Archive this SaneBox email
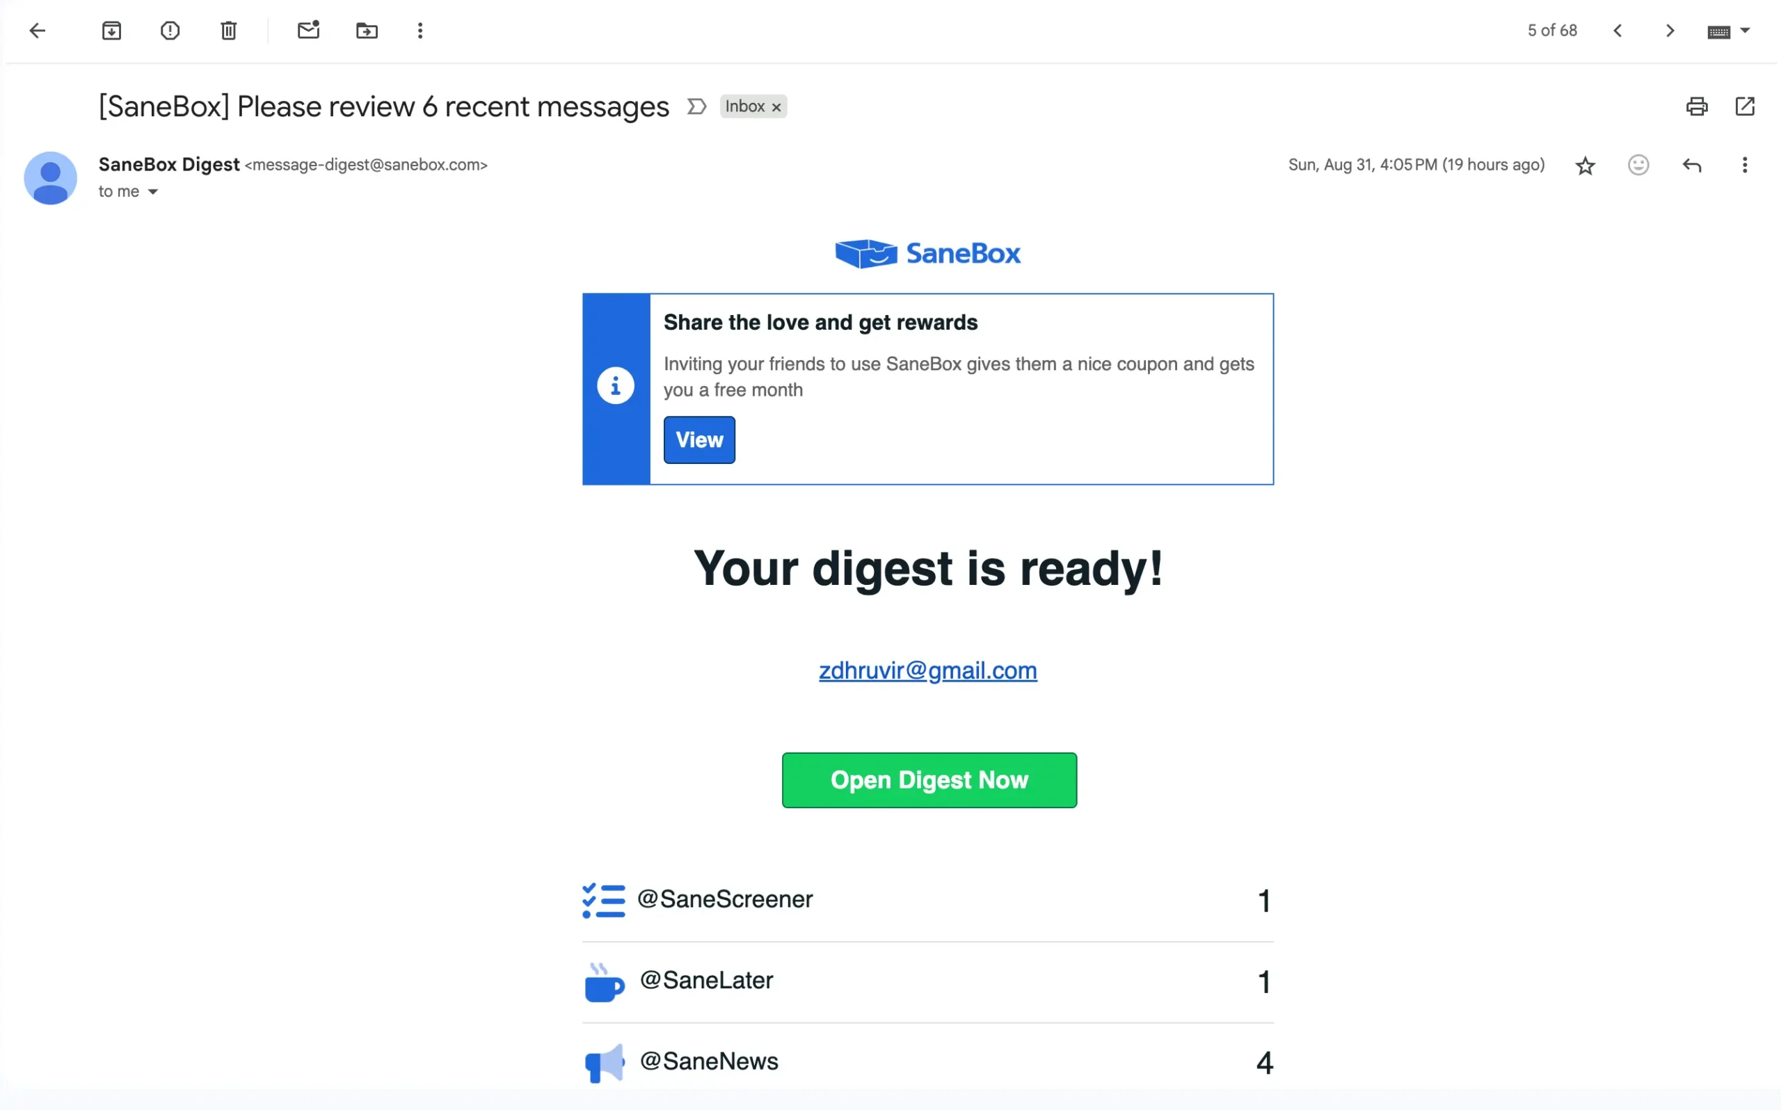Image resolution: width=1781 pixels, height=1110 pixels. [x=111, y=31]
